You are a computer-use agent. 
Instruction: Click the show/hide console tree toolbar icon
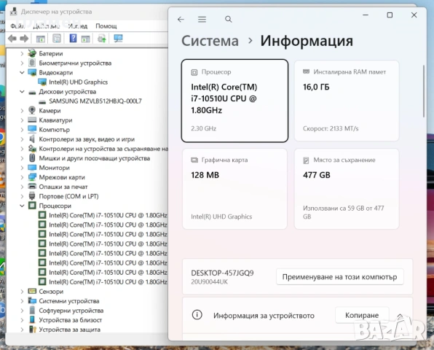(41, 39)
